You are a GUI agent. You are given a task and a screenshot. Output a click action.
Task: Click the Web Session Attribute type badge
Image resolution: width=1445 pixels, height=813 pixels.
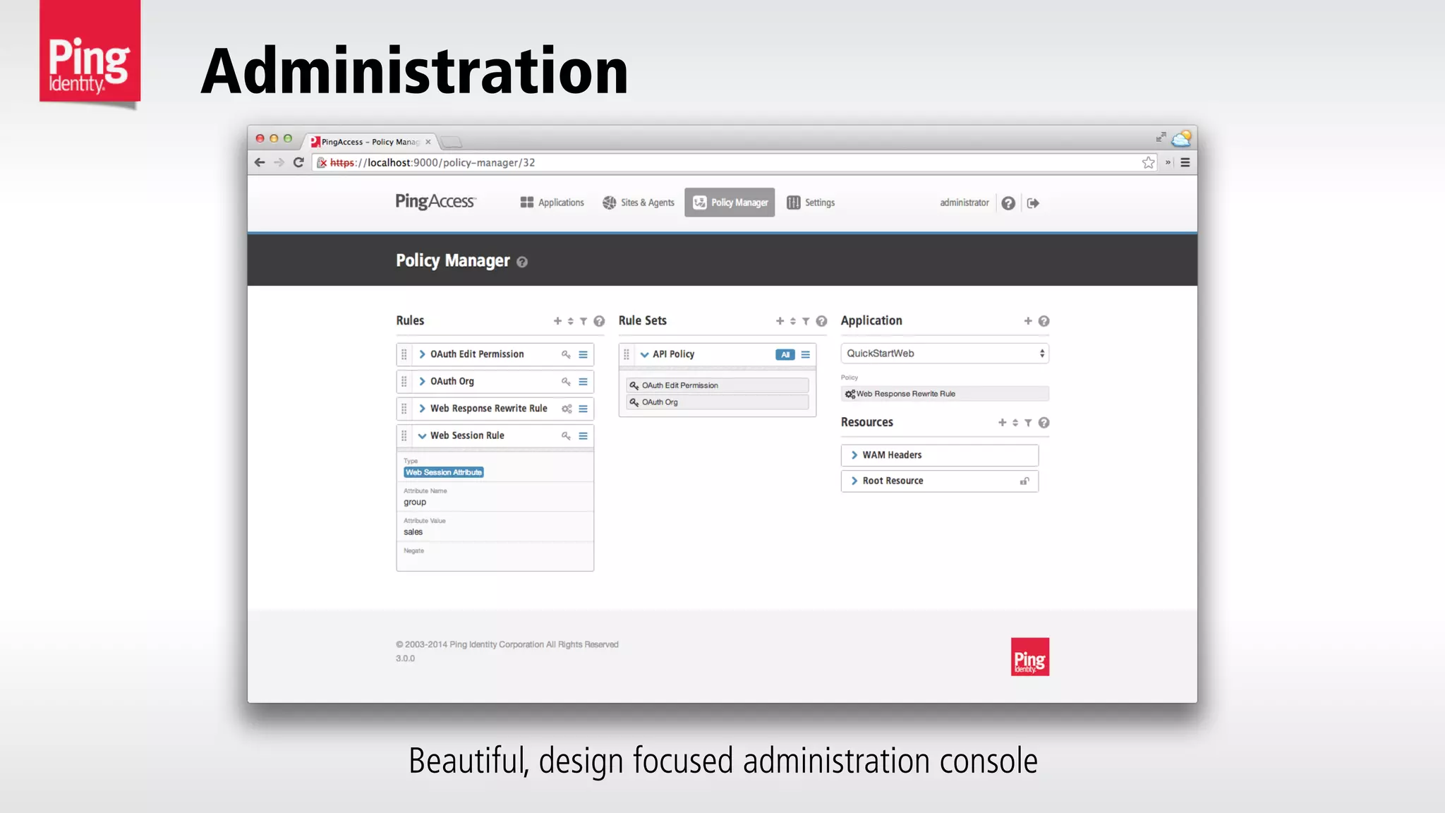point(444,472)
